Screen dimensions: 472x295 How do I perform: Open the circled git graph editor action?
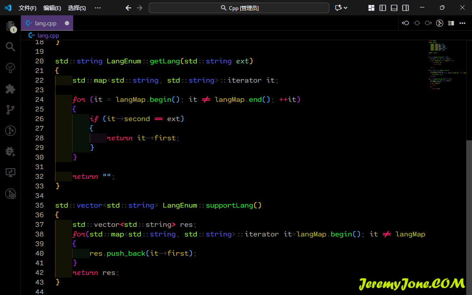[440, 23]
